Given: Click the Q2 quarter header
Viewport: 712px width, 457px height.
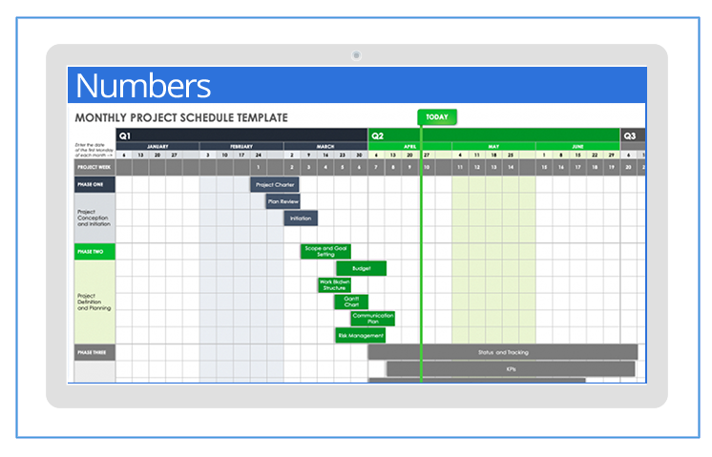Looking at the screenshot, I should (494, 135).
